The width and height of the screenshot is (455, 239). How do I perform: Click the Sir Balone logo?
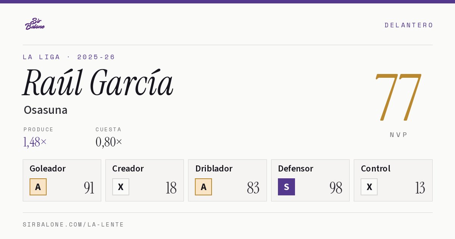(35, 24)
